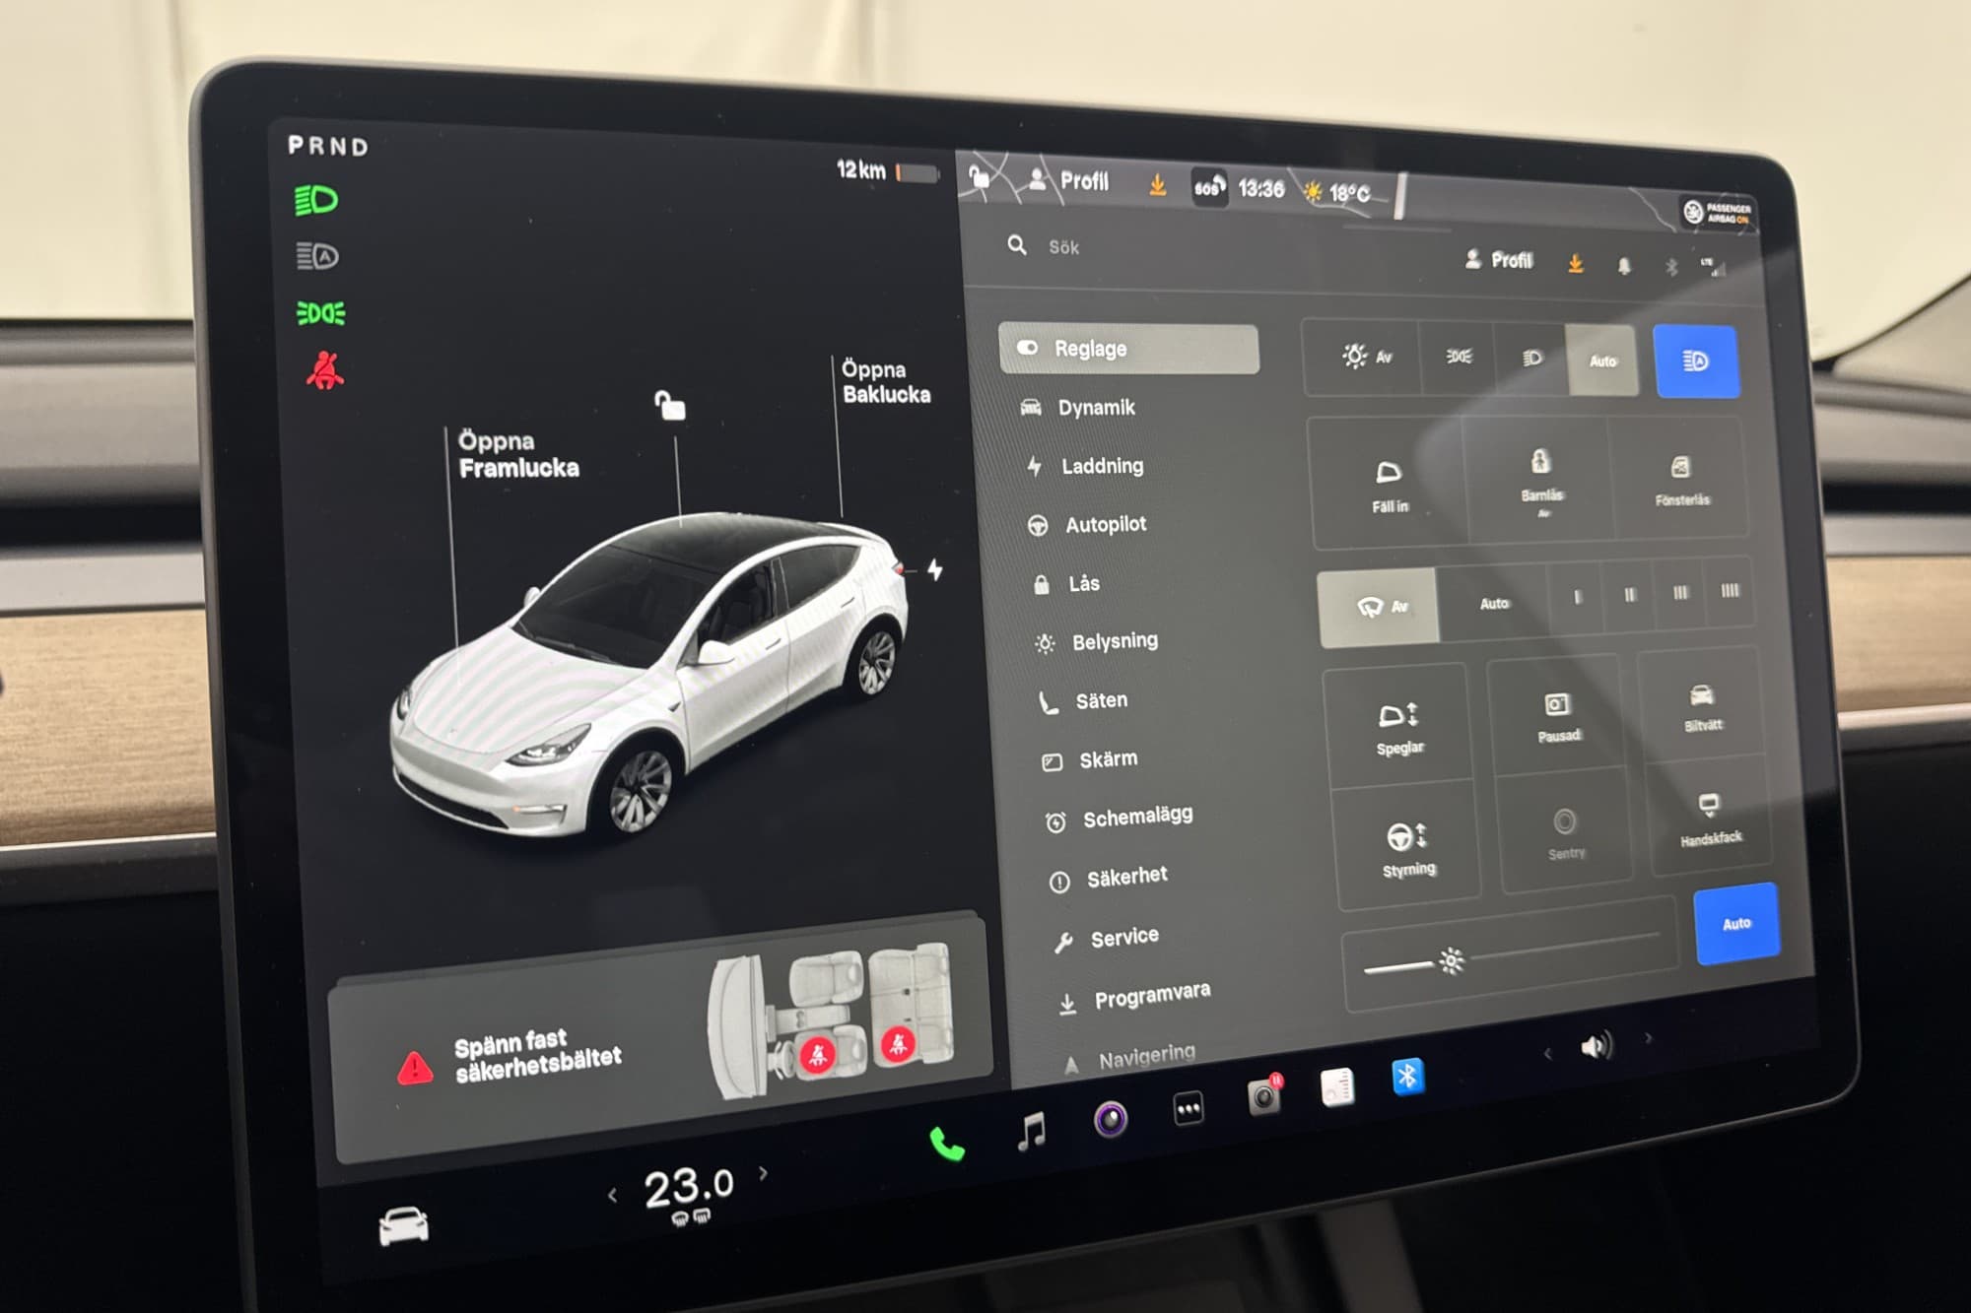Enable auto high beam blue button
The image size is (1971, 1313).
pyautogui.click(x=1695, y=361)
